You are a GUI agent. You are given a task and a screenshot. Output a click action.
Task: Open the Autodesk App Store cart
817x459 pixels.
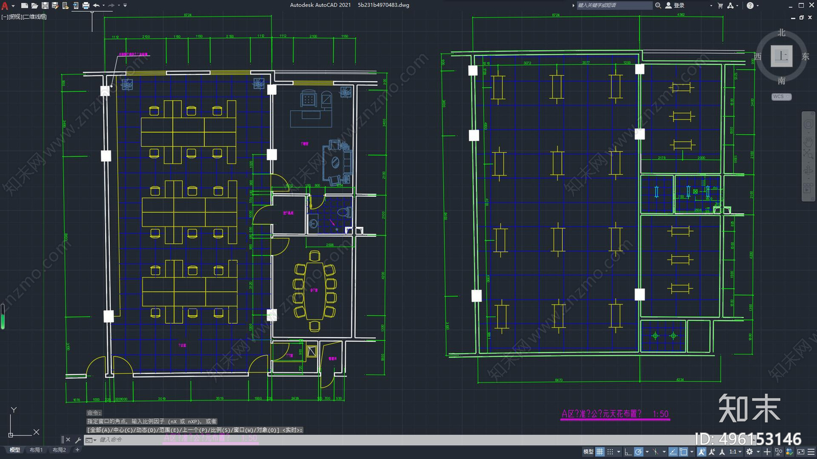[x=720, y=5]
